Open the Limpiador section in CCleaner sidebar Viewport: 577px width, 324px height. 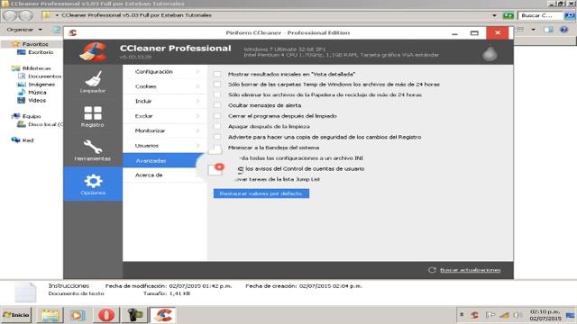pos(93,82)
